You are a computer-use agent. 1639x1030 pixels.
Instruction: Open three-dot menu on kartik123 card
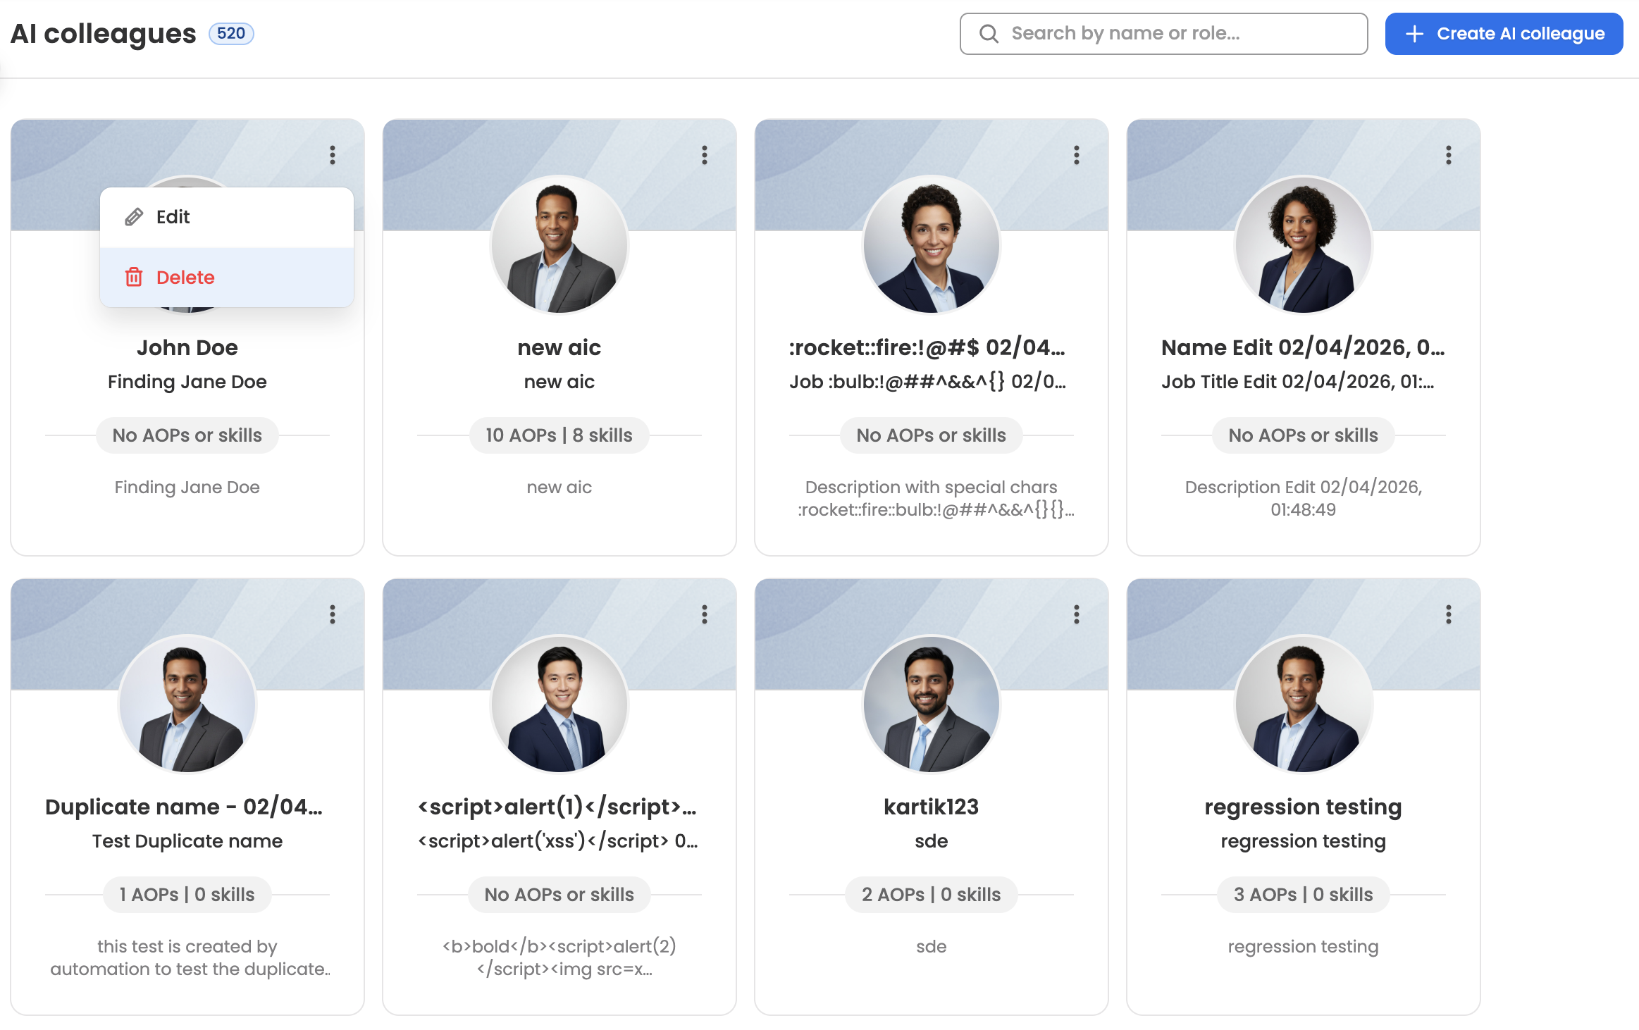click(x=1076, y=614)
